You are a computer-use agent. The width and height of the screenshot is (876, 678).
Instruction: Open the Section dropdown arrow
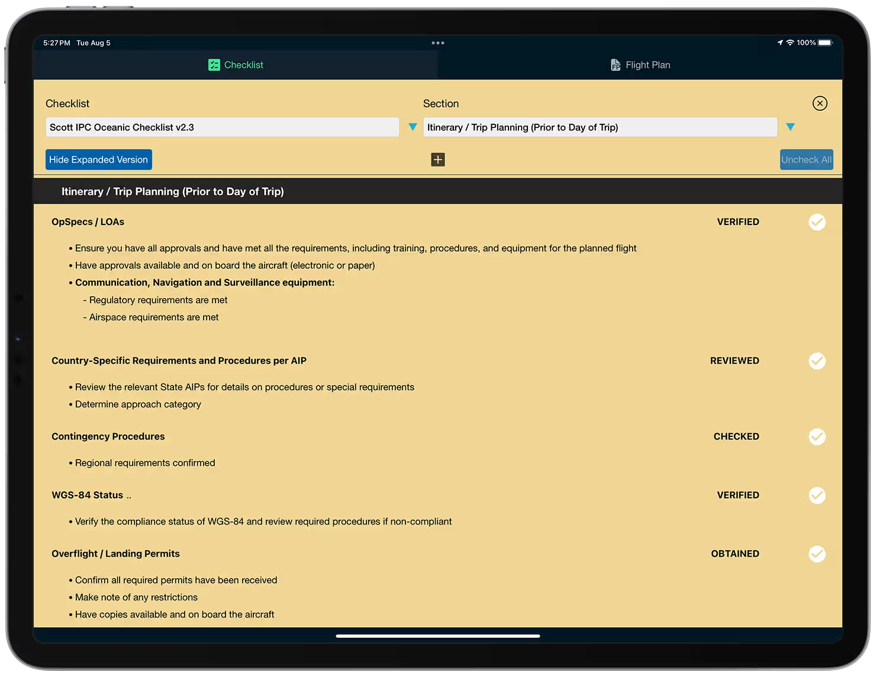(790, 127)
